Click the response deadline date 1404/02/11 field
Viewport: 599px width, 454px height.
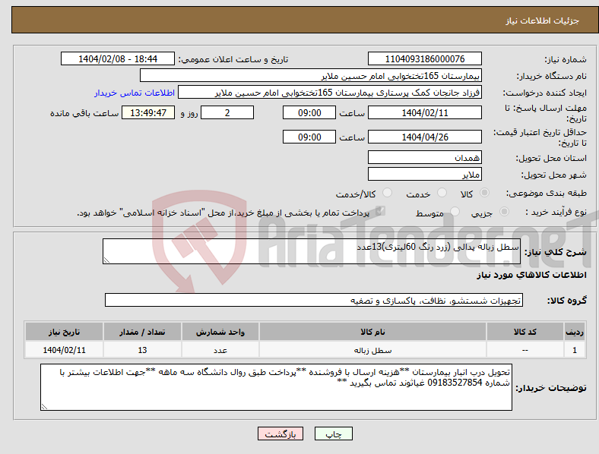point(425,112)
